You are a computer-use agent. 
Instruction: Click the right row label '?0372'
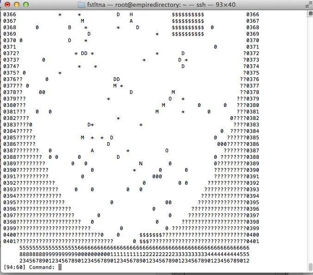[x=251, y=53]
